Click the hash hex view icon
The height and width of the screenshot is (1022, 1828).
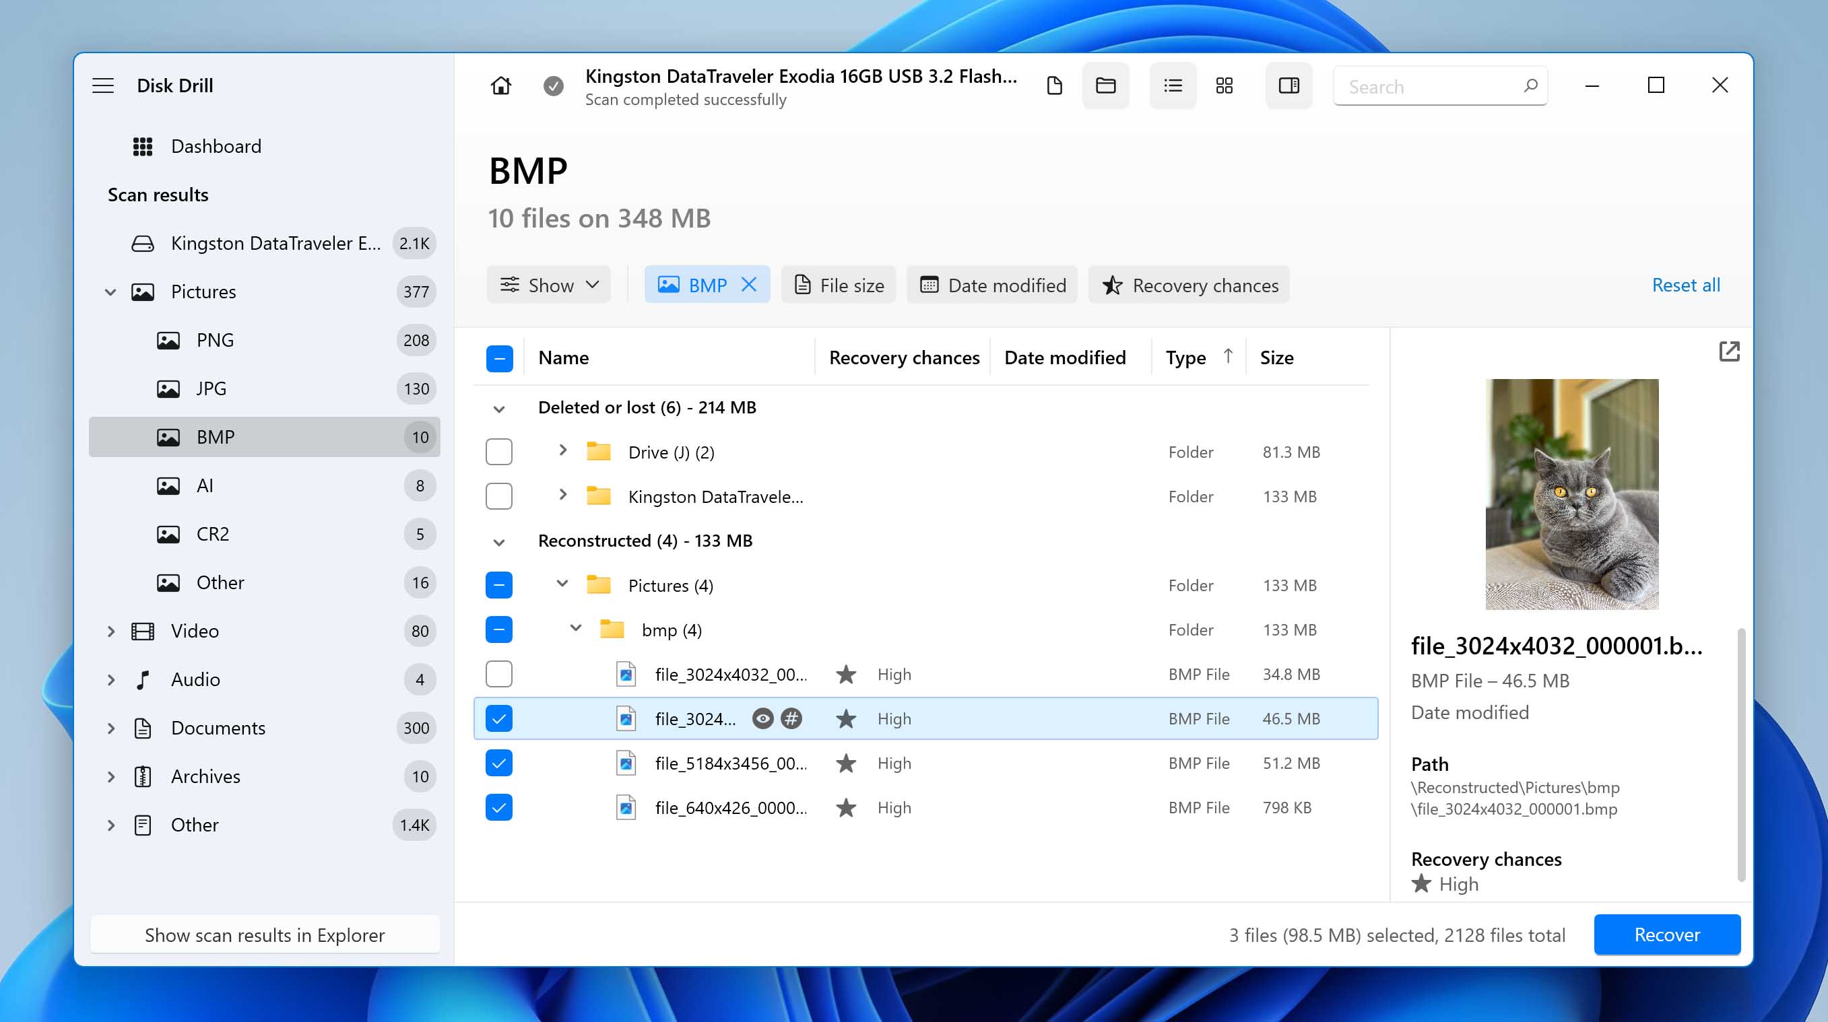point(791,718)
